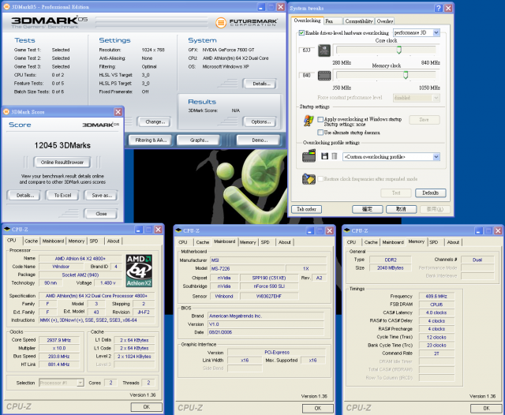Switch to the Fan tab in System tweaks

[333, 21]
